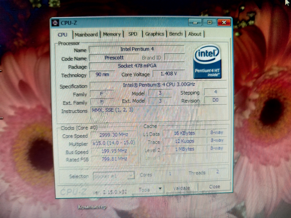Open the About tab
291x218 pixels.
coord(195,34)
